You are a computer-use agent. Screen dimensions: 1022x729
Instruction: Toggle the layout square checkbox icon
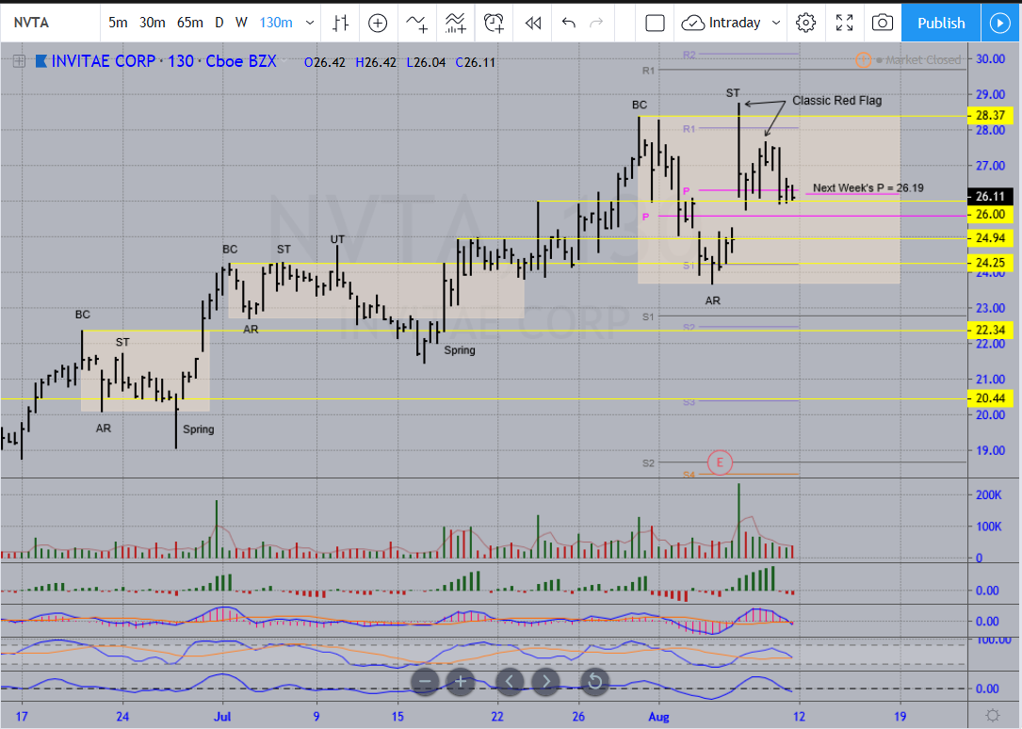[x=656, y=23]
